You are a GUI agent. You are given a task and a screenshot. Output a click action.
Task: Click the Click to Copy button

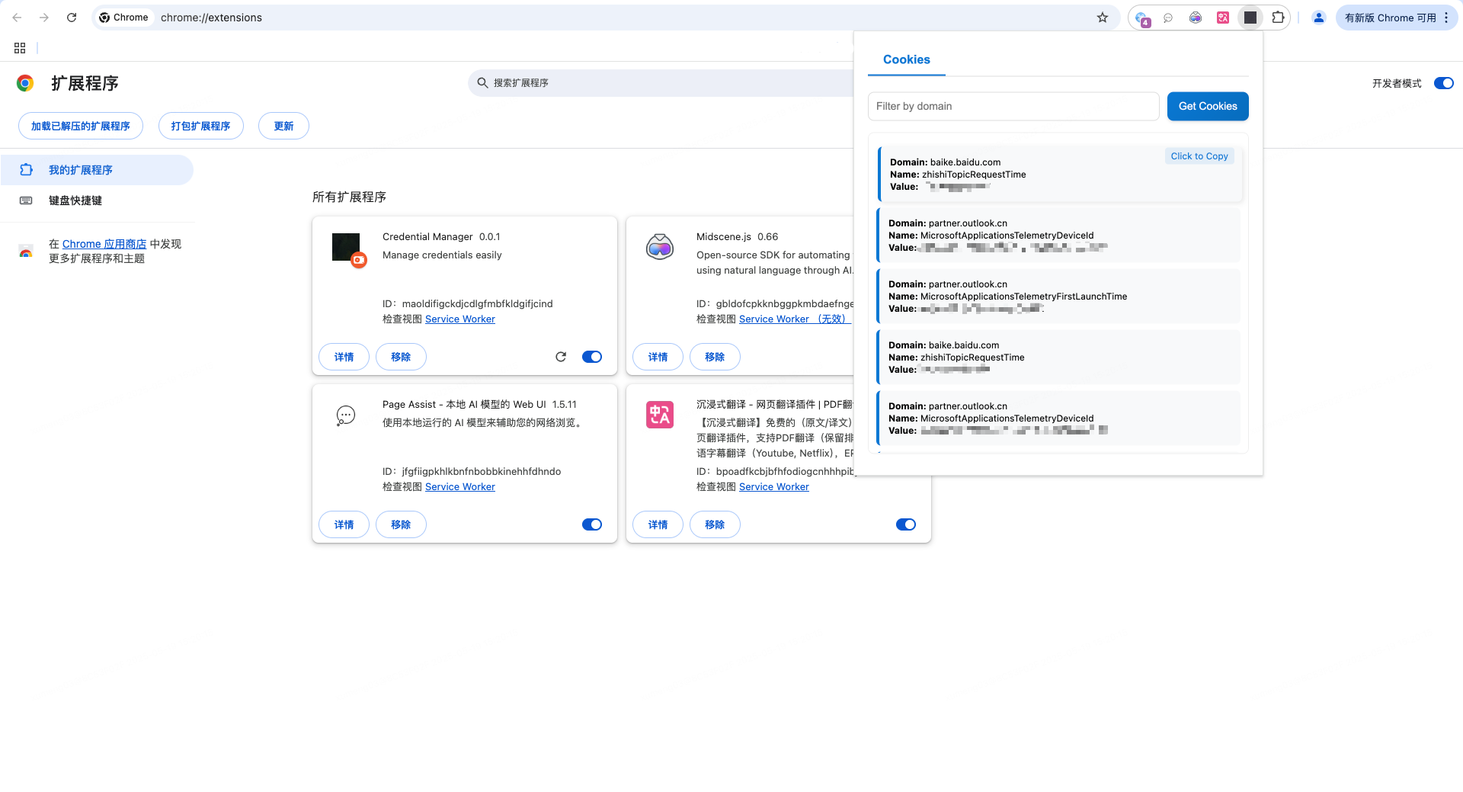click(x=1199, y=156)
